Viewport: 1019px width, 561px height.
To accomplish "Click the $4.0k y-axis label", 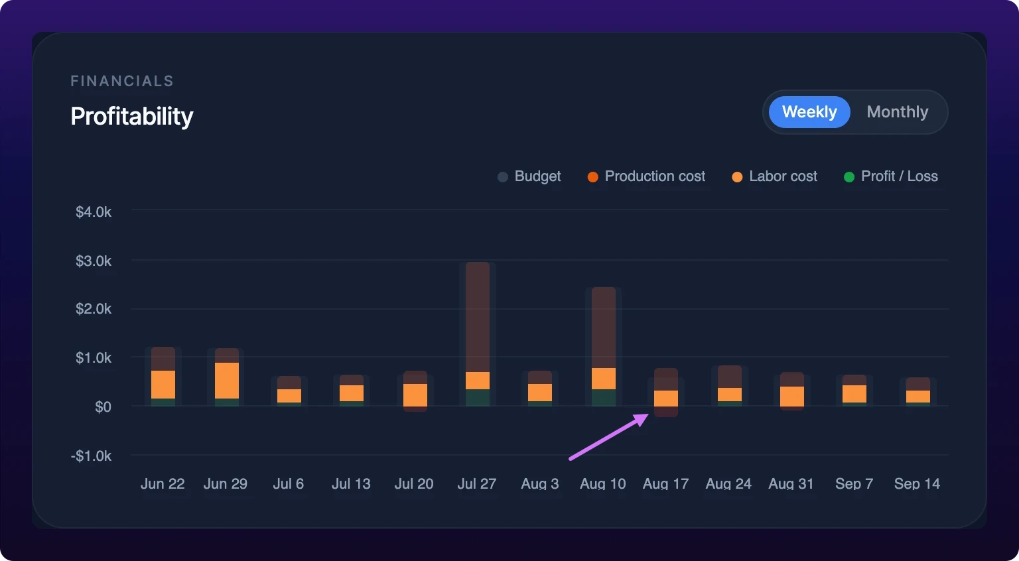I will 94,212.
